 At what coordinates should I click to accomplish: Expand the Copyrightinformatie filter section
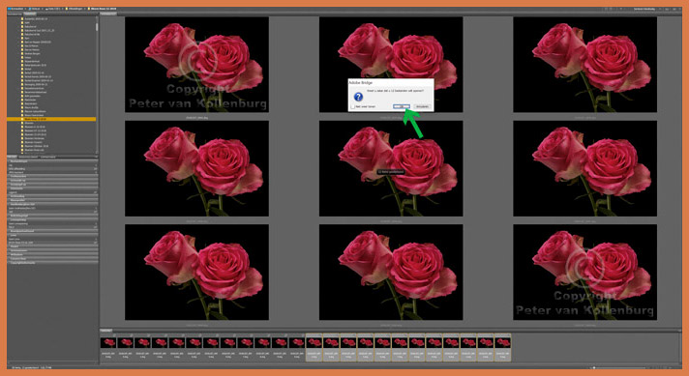point(52,263)
